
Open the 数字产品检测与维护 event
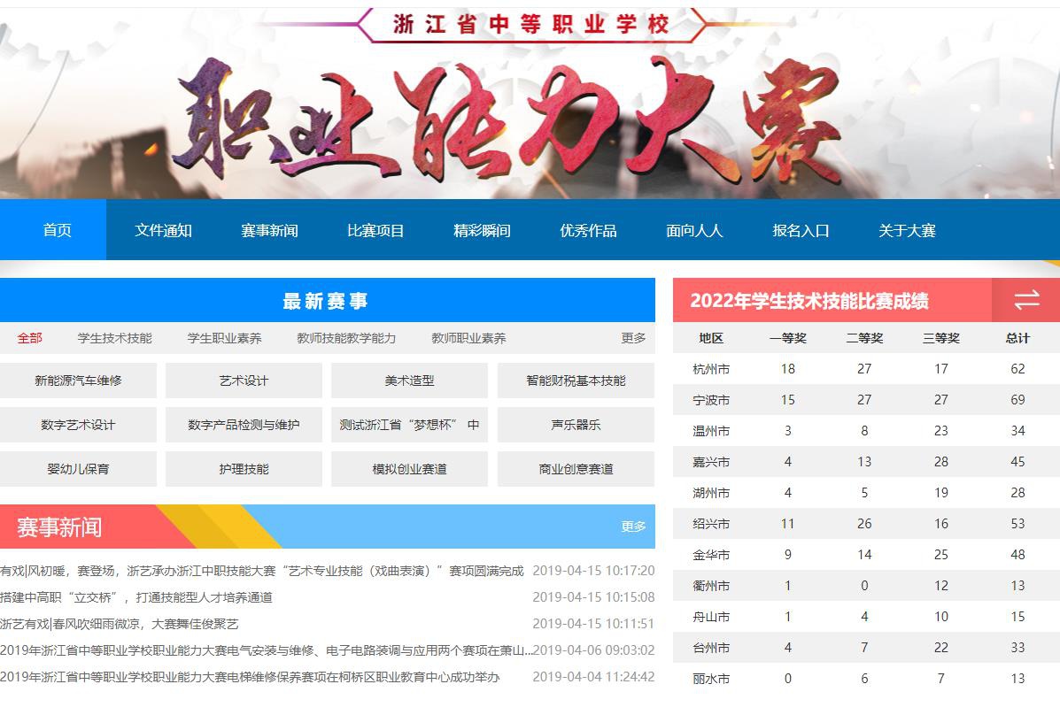click(244, 425)
